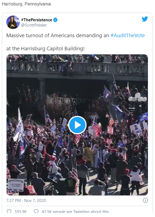Click the Twitter bird logo
The image size is (155, 217).
[145, 19]
